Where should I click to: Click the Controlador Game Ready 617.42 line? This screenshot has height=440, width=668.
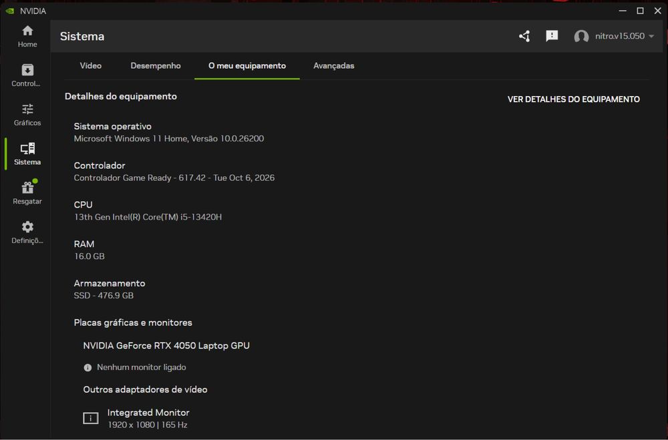tap(174, 178)
